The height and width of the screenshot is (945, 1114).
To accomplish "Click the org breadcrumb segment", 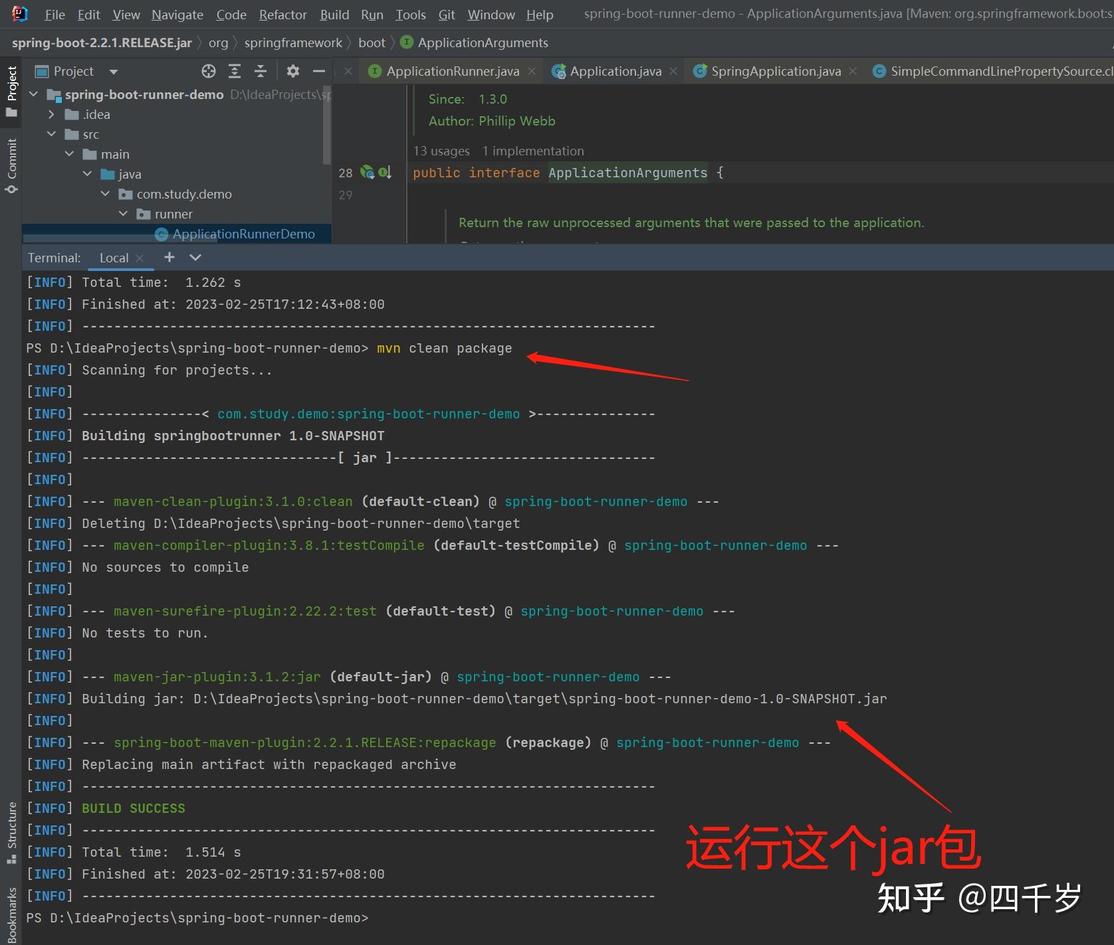I will [x=218, y=43].
